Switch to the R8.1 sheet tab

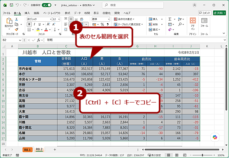tap(27, 150)
